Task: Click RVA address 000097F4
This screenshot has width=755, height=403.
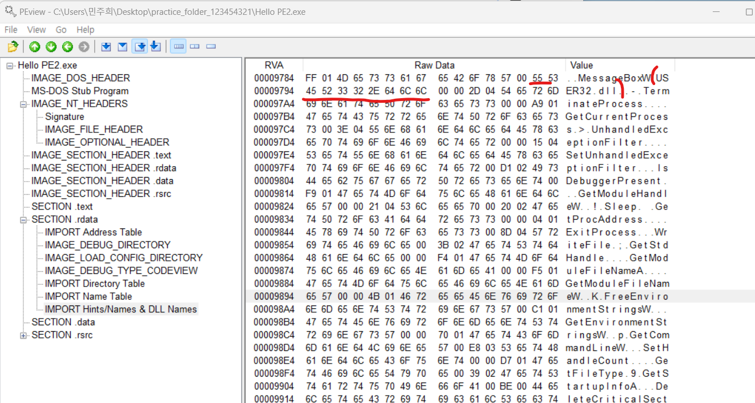Action: (274, 168)
